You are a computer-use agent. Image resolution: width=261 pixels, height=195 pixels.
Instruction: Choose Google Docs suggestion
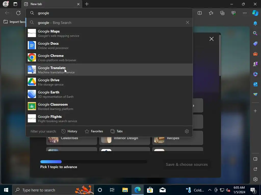point(109,45)
